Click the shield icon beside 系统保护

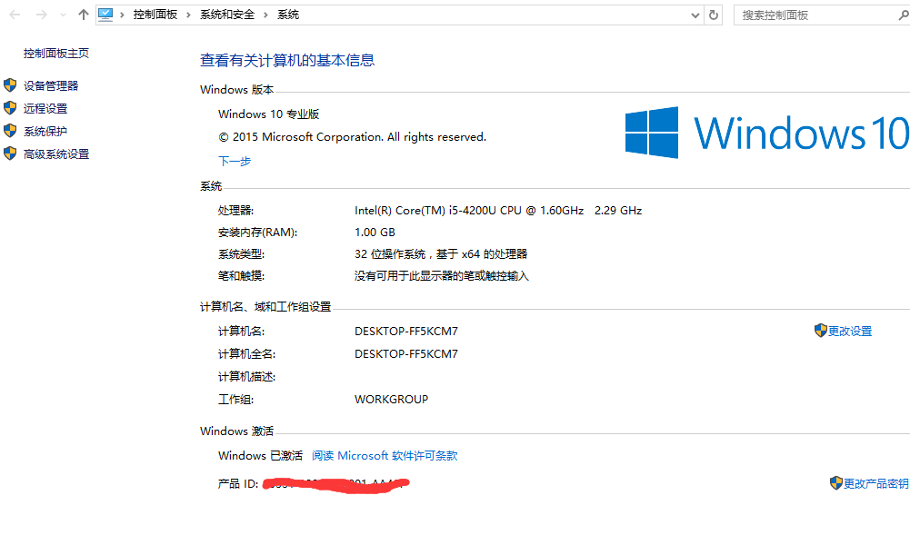click(x=10, y=131)
